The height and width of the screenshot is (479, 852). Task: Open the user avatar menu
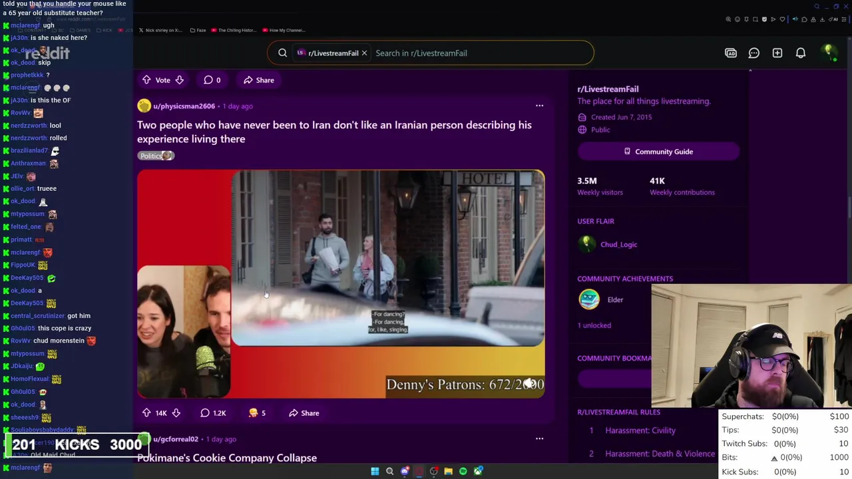click(828, 53)
